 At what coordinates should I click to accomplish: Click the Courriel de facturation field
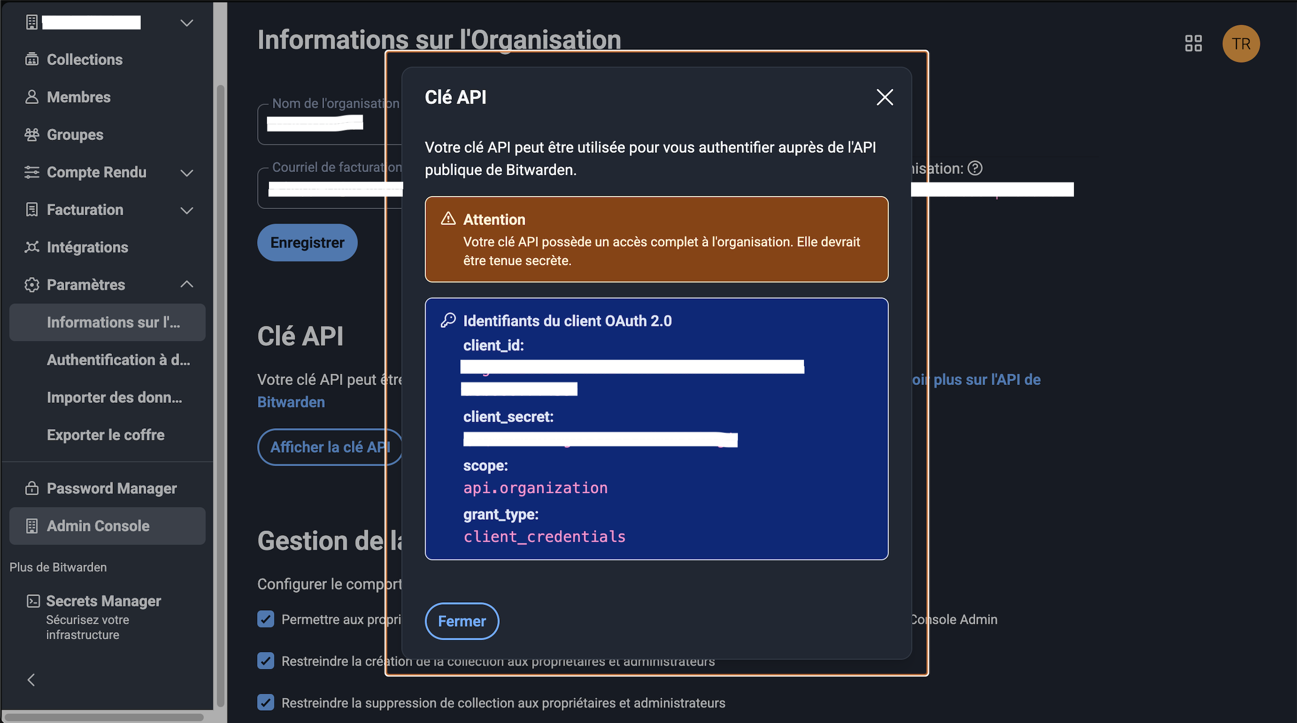[330, 189]
